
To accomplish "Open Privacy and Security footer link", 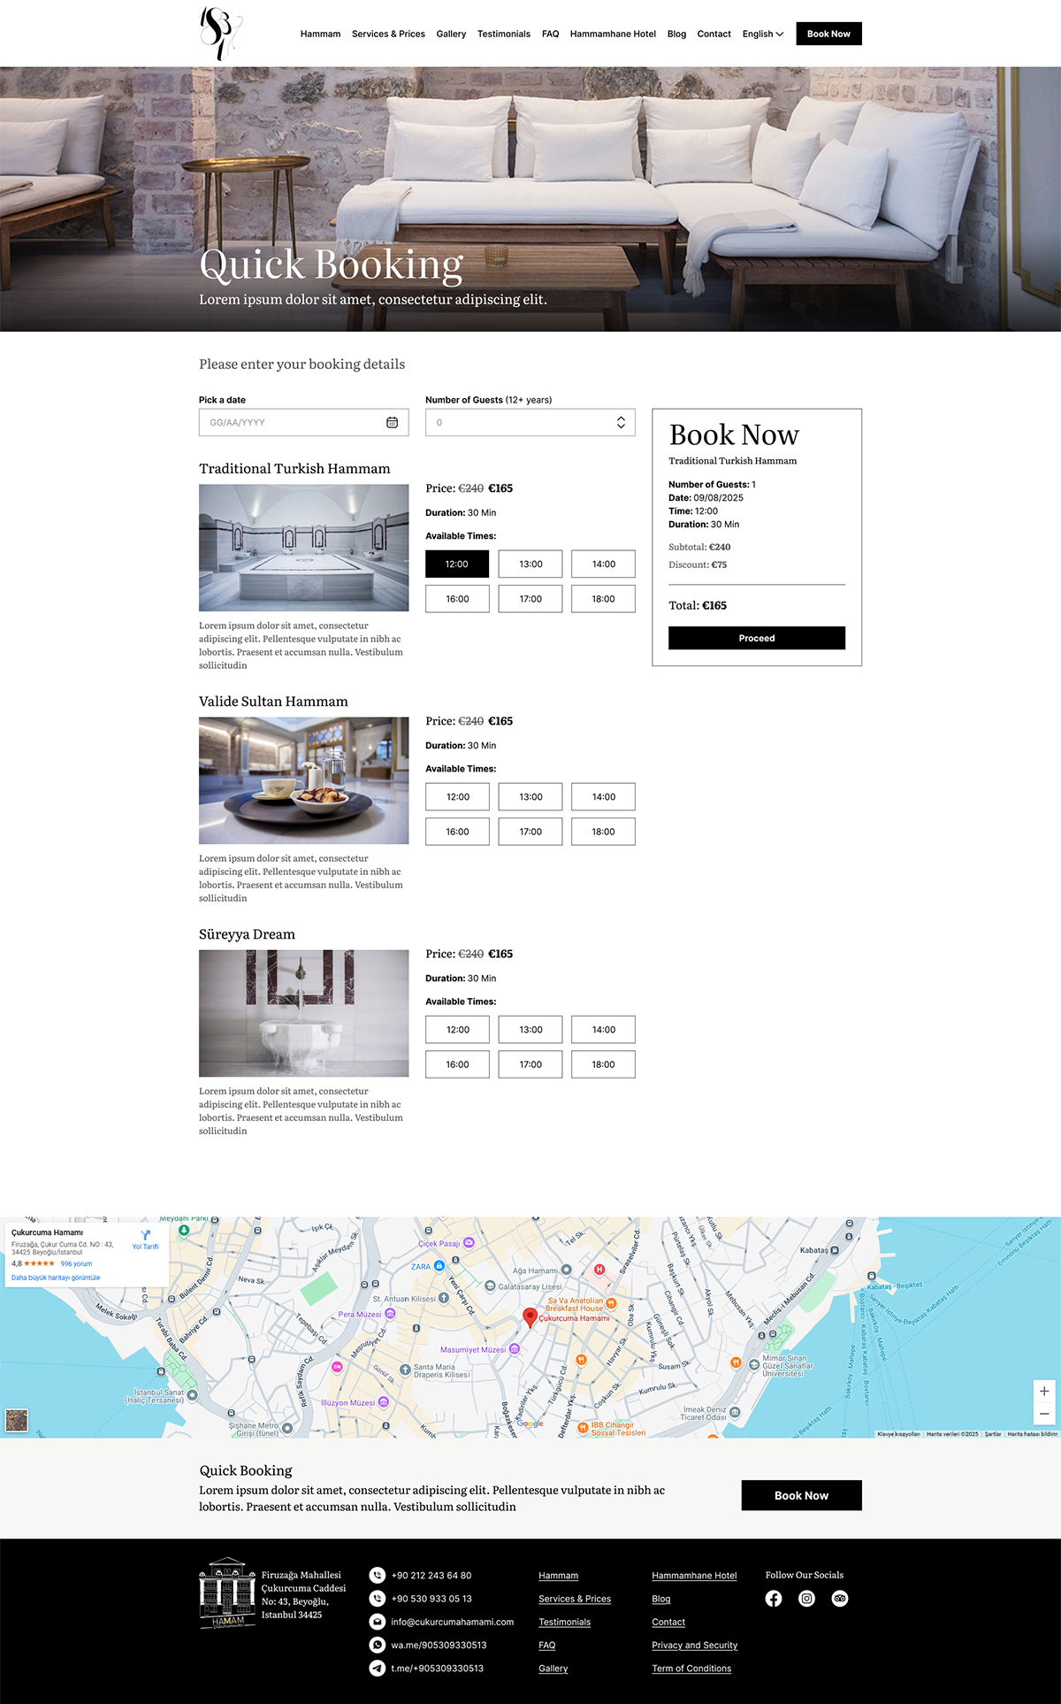I will [x=694, y=1646].
